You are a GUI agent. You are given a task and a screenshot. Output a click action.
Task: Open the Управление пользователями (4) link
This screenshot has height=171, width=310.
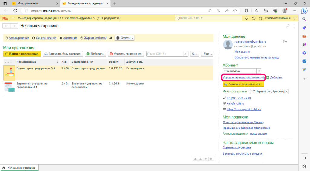point(244,78)
